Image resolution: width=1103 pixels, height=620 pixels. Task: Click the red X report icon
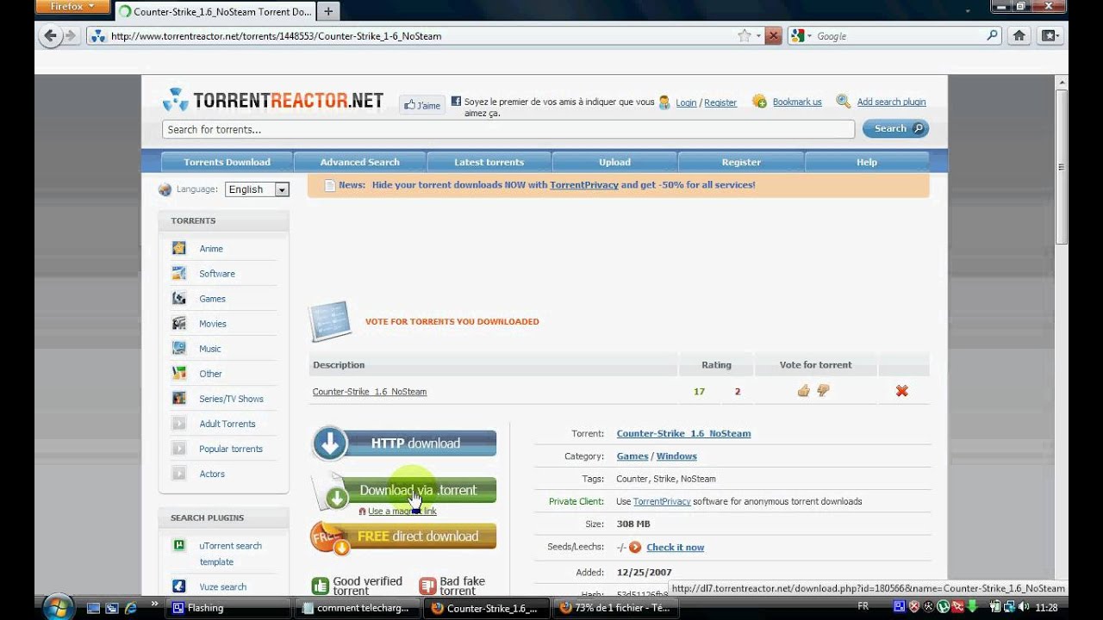(901, 391)
